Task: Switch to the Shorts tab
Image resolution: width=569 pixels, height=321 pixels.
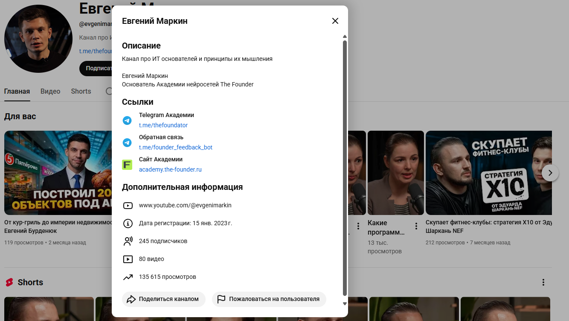Action: coord(81,91)
